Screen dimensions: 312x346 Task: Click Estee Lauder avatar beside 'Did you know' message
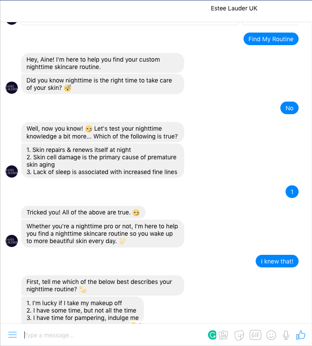coord(12,87)
